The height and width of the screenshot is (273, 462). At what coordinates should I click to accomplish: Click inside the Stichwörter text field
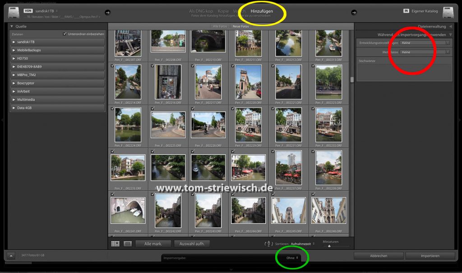tap(404, 72)
